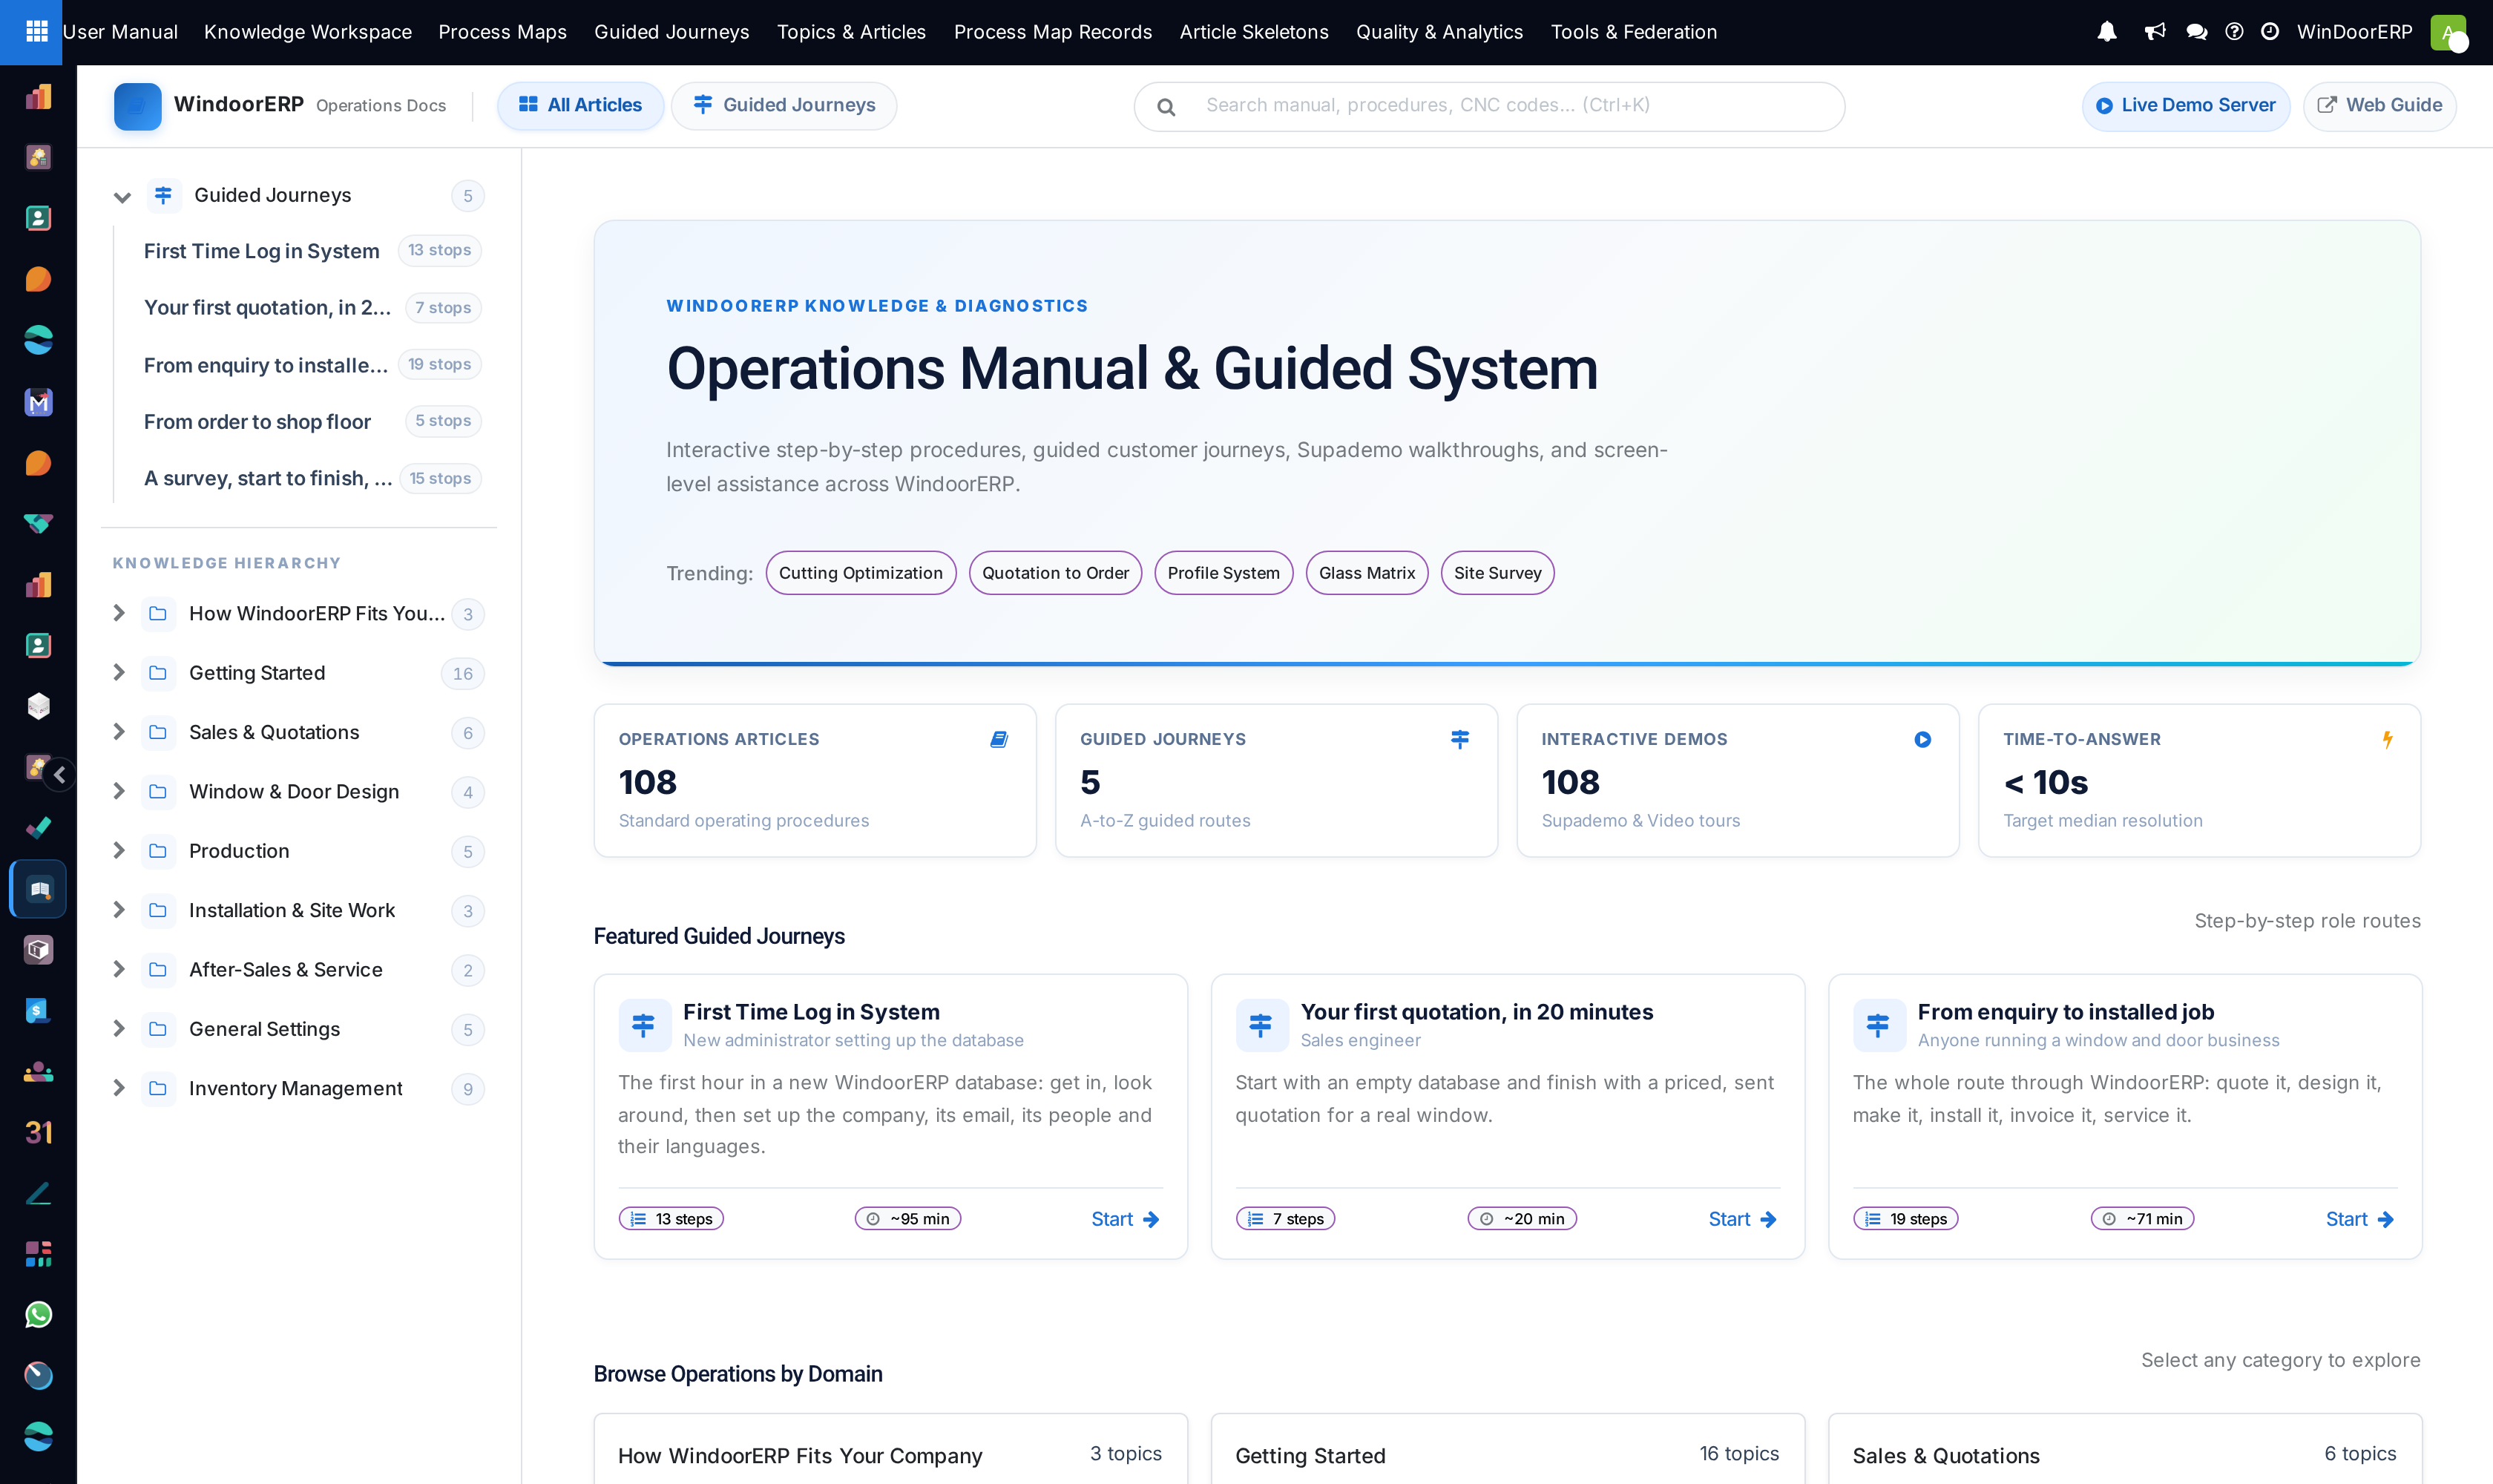2493x1484 pixels.
Task: Open the people group app in sidebar
Action: click(38, 1072)
